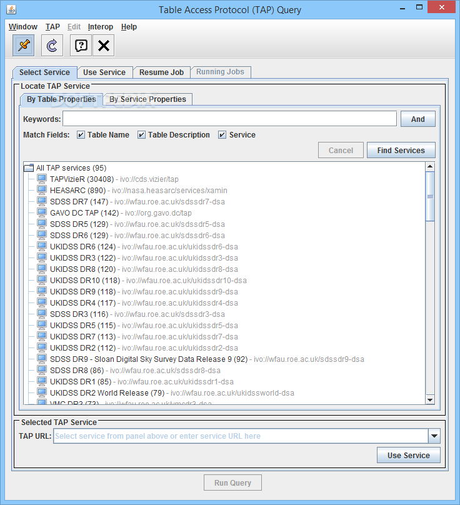The height and width of the screenshot is (505, 460).
Task: Uncheck the Table Description match field
Action: (x=141, y=134)
